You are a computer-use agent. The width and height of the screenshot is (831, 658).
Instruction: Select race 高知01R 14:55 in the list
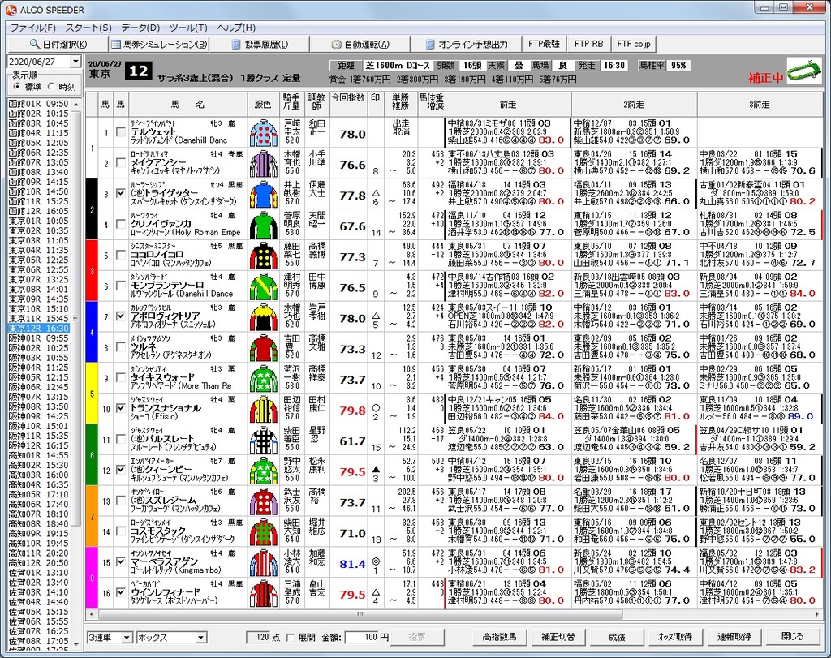(x=39, y=455)
